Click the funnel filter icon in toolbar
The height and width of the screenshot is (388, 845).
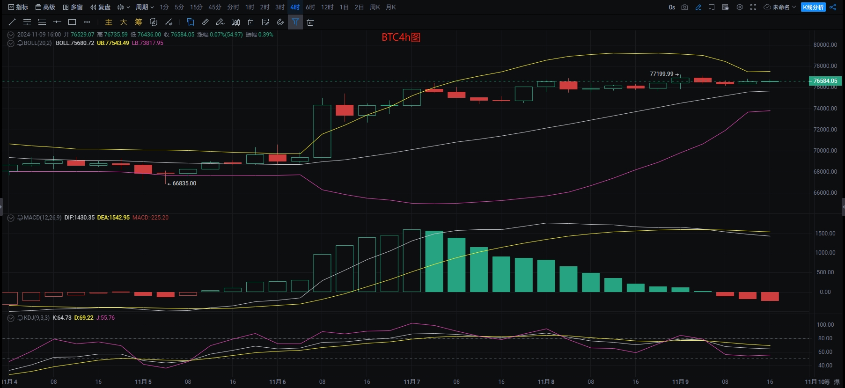[295, 22]
